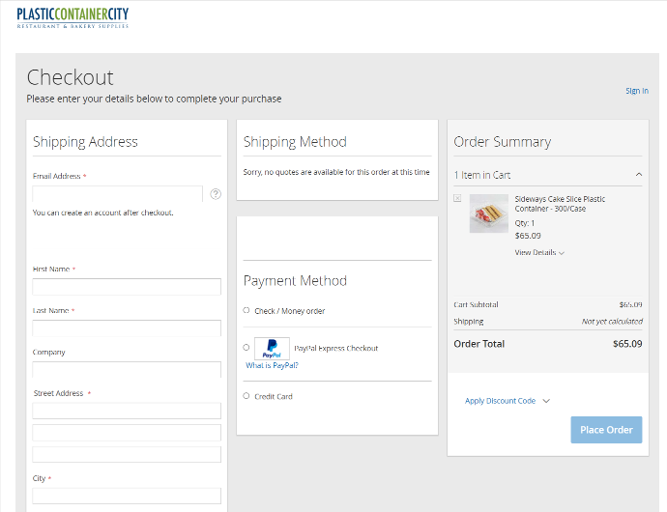The width and height of the screenshot is (667, 512).
Task: Select PayPal Express Checkout radio button
Action: 246,348
